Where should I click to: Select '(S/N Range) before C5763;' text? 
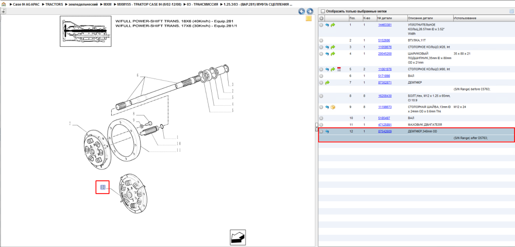point(472,89)
